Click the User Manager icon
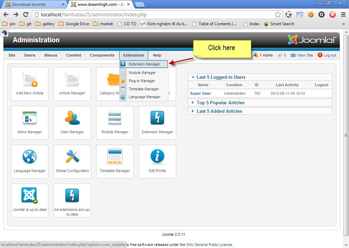Viewport: 349px width, 248px height. 72,123
